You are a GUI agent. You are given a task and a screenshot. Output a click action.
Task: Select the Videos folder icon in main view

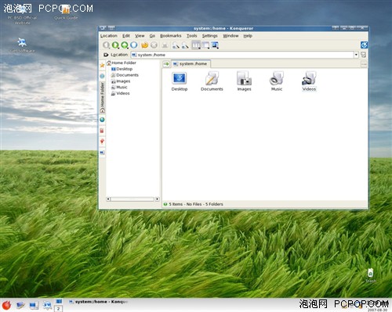309,81
